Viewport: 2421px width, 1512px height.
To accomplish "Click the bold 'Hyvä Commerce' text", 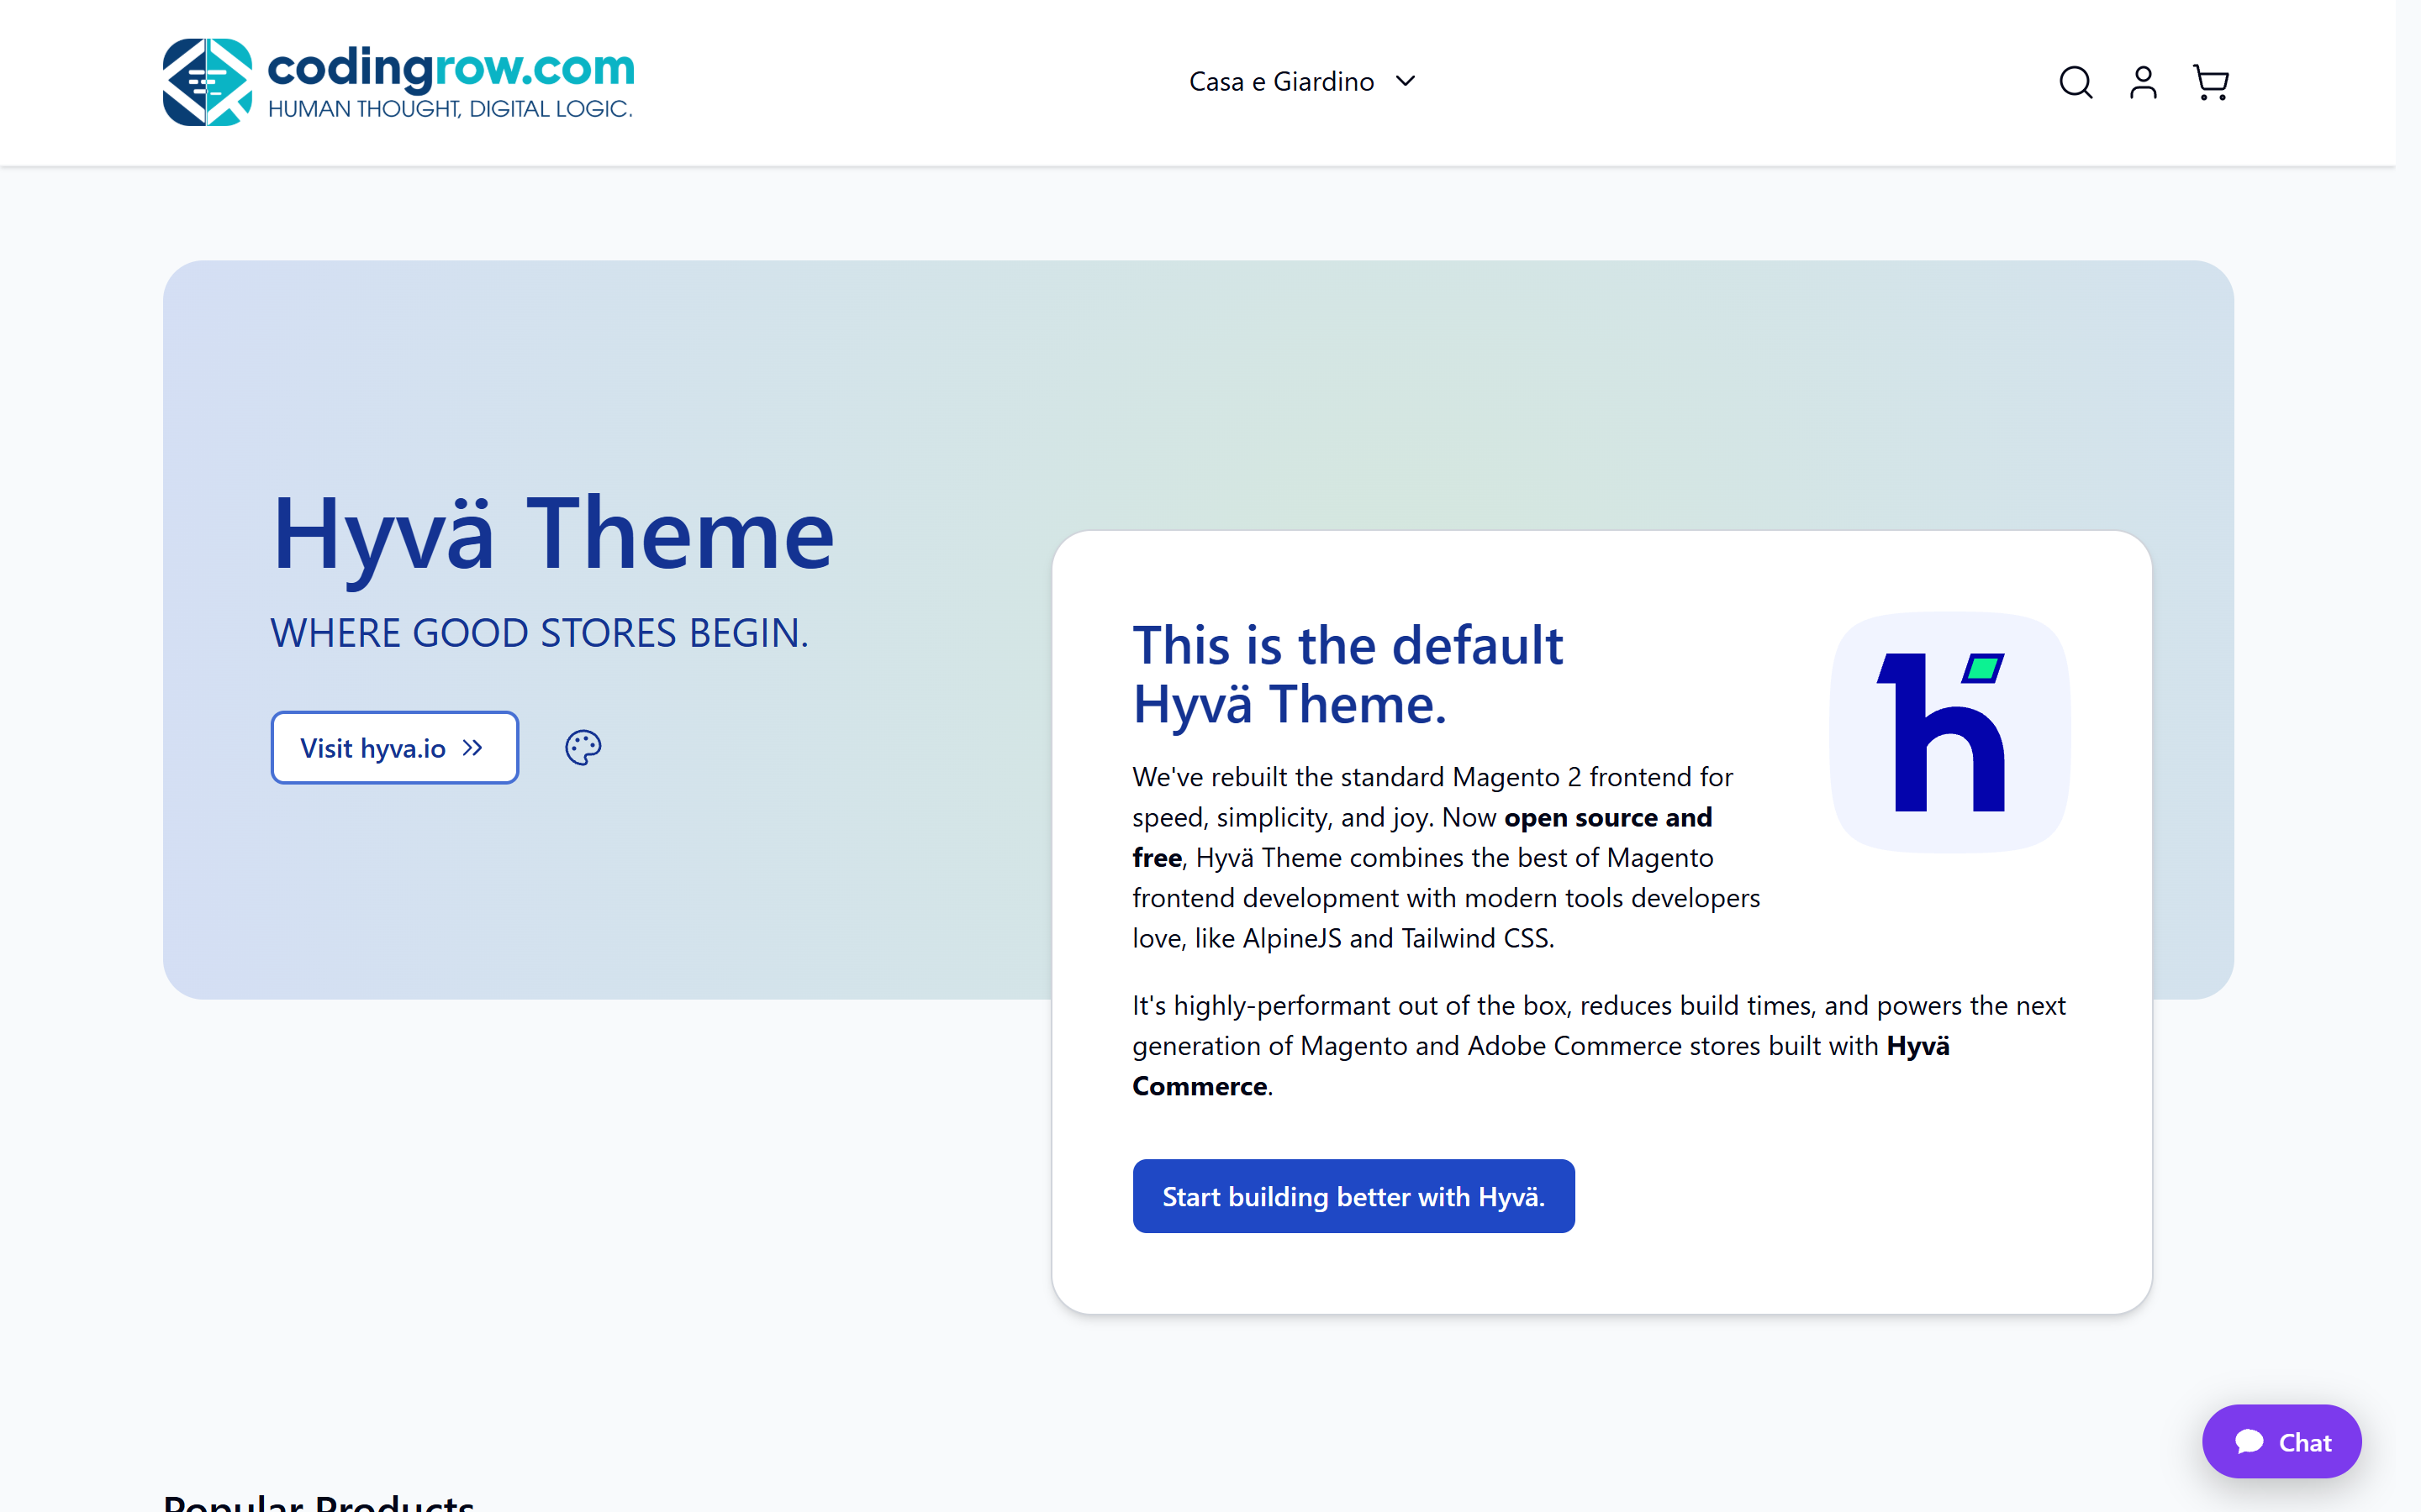I will click(1541, 1066).
